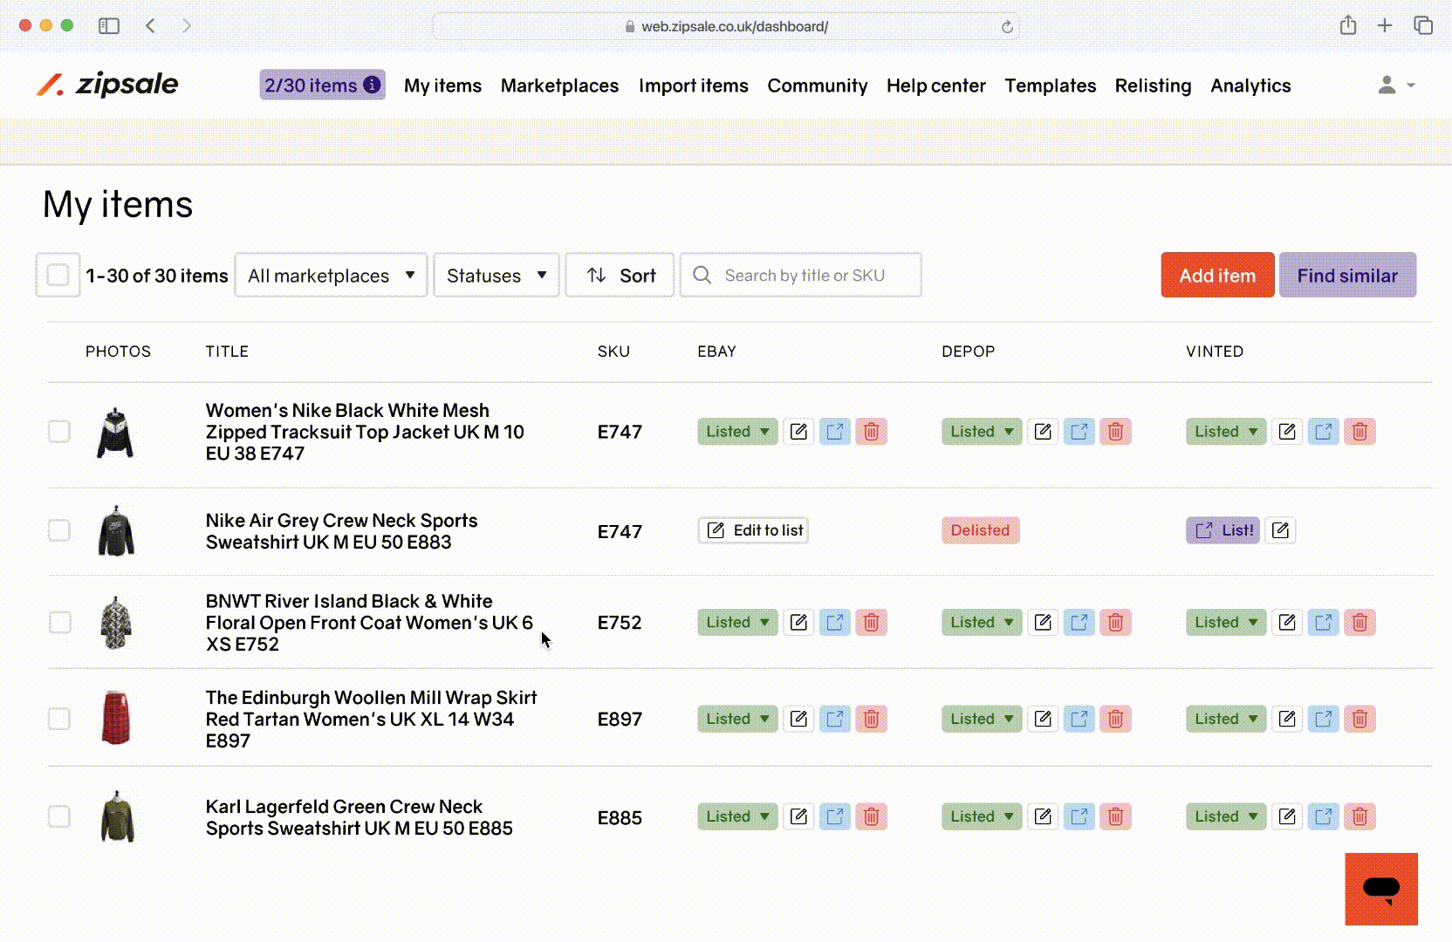
Task: Click the info icon beside 2/30 items
Action: point(372,85)
